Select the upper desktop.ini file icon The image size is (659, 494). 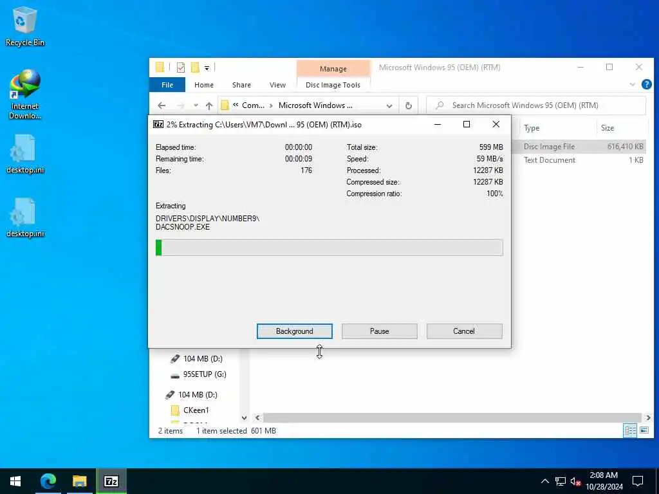[25, 154]
